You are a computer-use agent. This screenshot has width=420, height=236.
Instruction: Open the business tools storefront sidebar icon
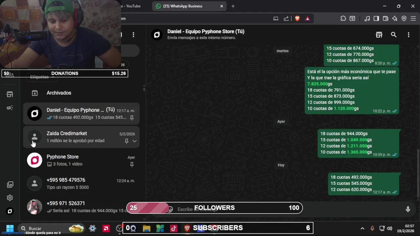(10, 95)
